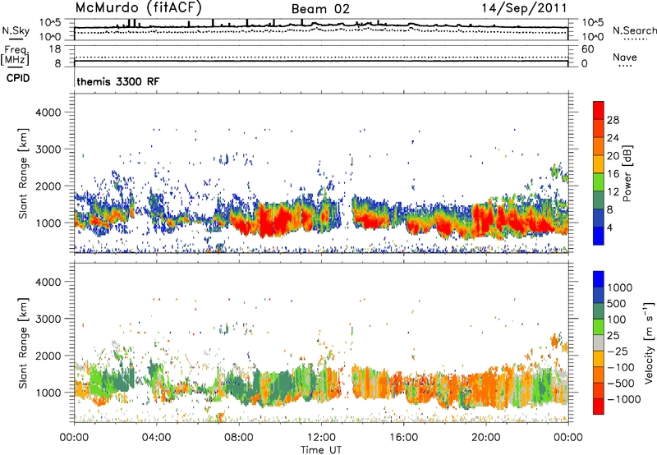Click the 28 label on Power colorbar
Viewport: 657px width, 455px height.
(x=613, y=120)
